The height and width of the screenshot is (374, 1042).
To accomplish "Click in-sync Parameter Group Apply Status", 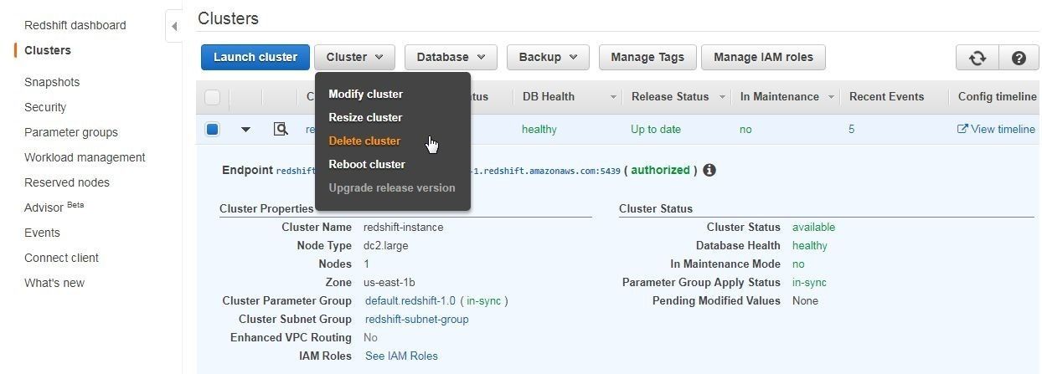I will pyautogui.click(x=809, y=282).
